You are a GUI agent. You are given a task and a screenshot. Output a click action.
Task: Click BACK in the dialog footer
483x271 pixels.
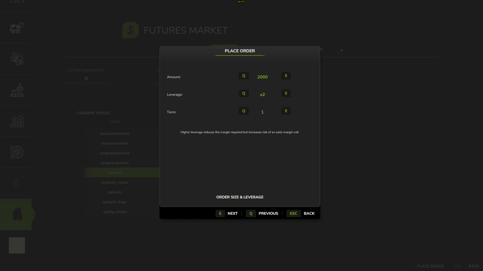pos(309,213)
